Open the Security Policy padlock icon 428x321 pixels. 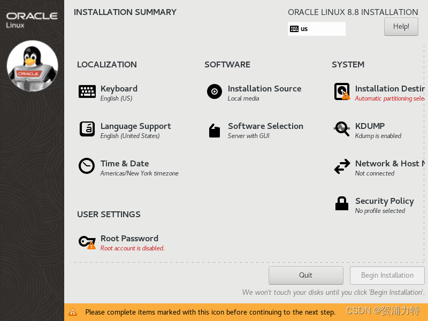click(x=342, y=203)
